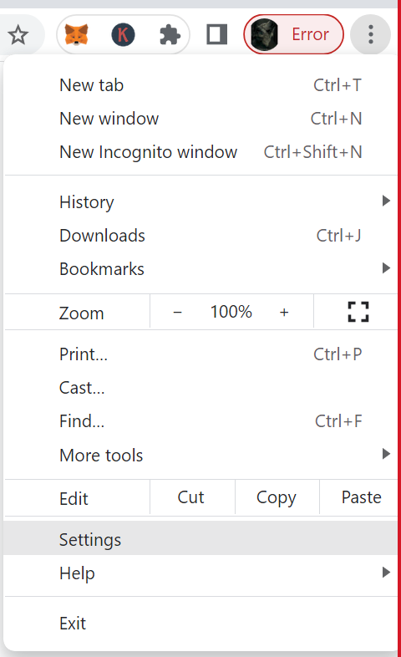401x657 pixels.
Task: Click the Paste edit button
Action: [358, 497]
